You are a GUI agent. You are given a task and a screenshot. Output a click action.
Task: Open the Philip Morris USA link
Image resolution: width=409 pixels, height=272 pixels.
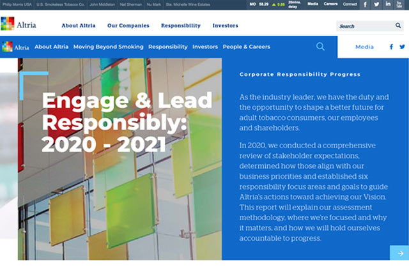(17, 4)
